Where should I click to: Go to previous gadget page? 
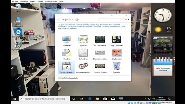pos(58,20)
